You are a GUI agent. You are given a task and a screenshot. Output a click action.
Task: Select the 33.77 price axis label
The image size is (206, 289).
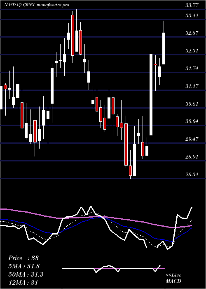coord(192,5)
